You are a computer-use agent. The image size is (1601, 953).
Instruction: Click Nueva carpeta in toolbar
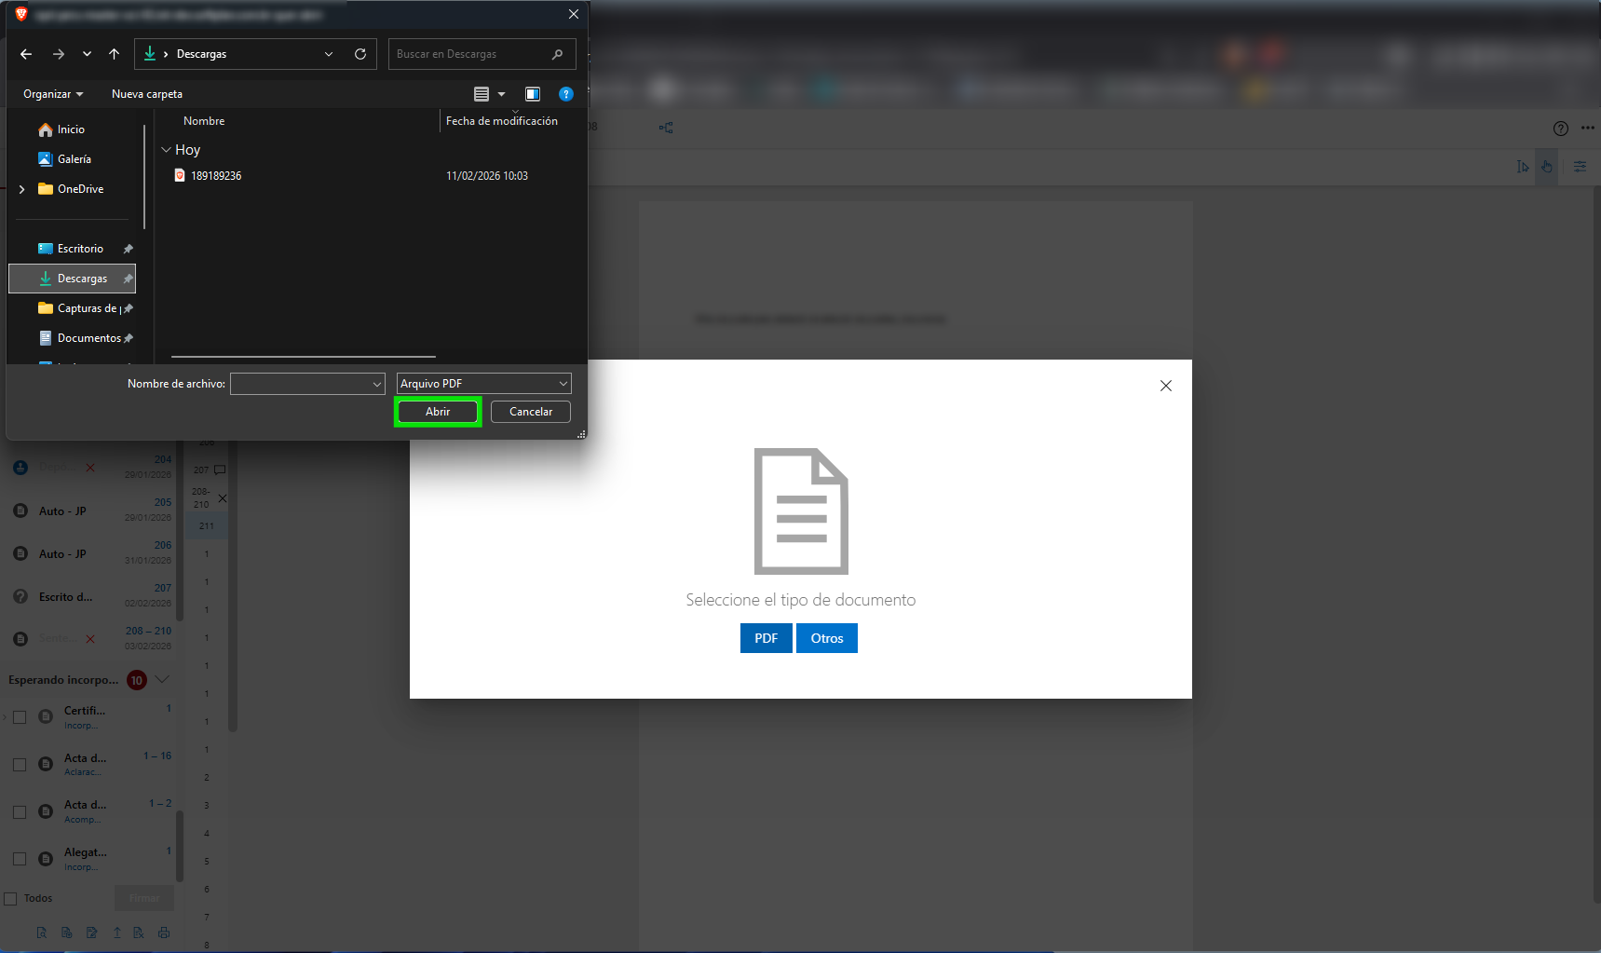pos(147,94)
